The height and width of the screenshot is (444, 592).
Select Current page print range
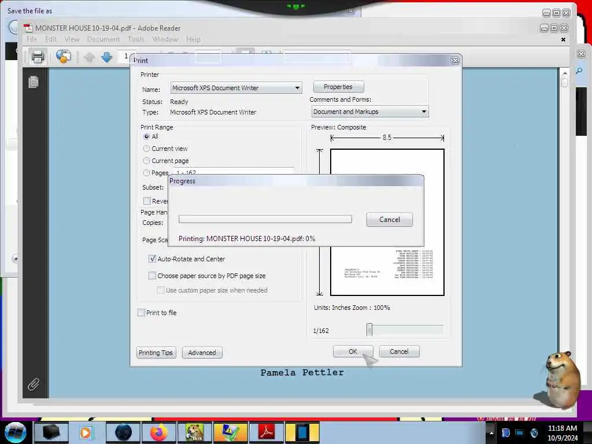pos(146,161)
